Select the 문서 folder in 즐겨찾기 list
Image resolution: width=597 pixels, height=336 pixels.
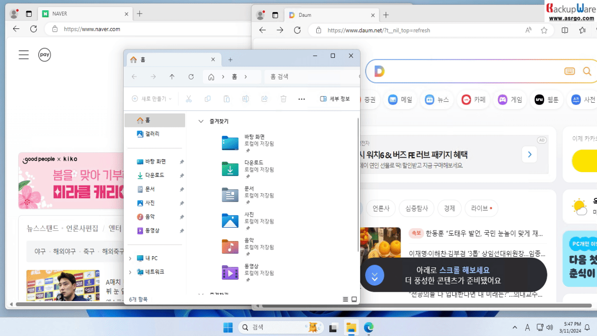(248, 195)
